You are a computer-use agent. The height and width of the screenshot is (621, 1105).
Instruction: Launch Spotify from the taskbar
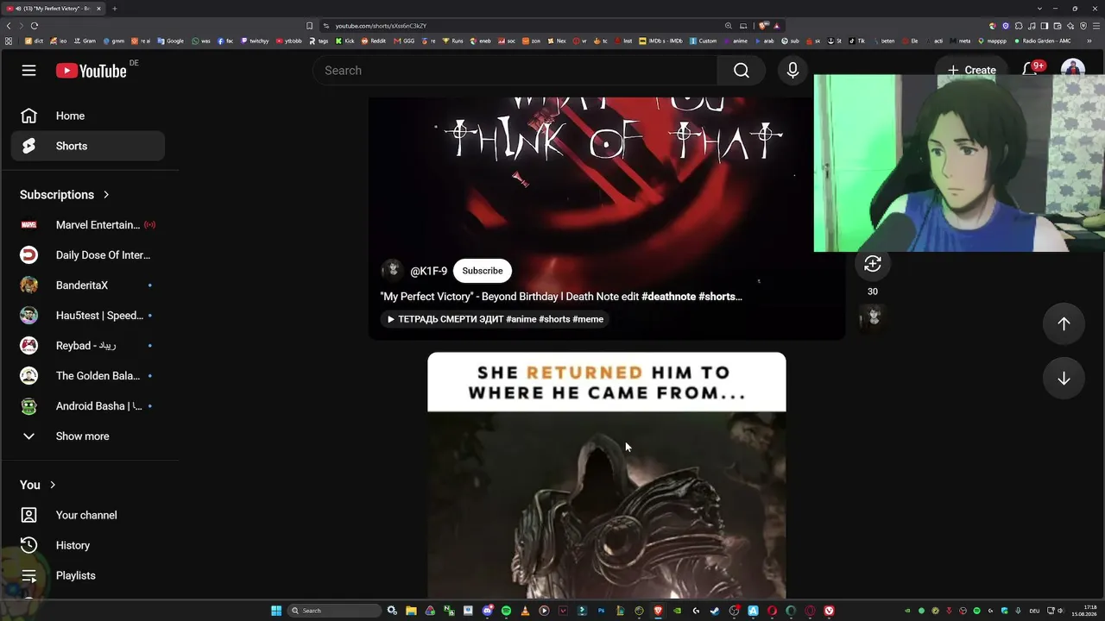(x=506, y=611)
